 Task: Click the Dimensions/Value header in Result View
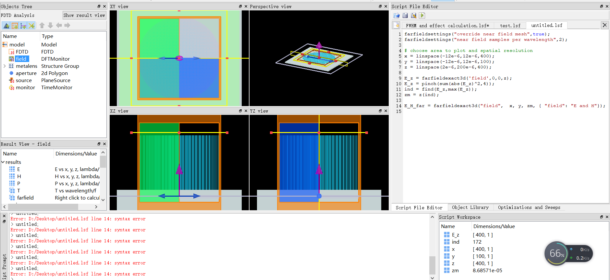(76, 154)
